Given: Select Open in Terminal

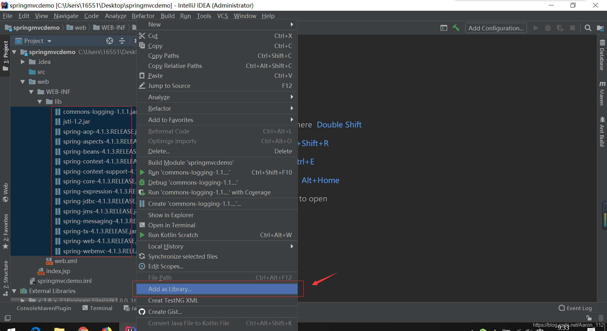Looking at the screenshot, I should point(217,225).
